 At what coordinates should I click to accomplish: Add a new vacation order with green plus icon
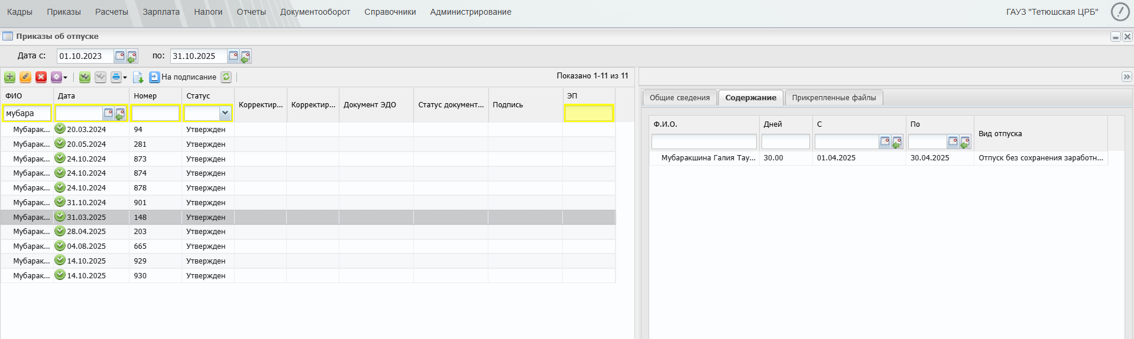pyautogui.click(x=10, y=77)
